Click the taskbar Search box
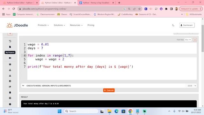This screenshot has height=115, width=204. [x=81, y=111]
